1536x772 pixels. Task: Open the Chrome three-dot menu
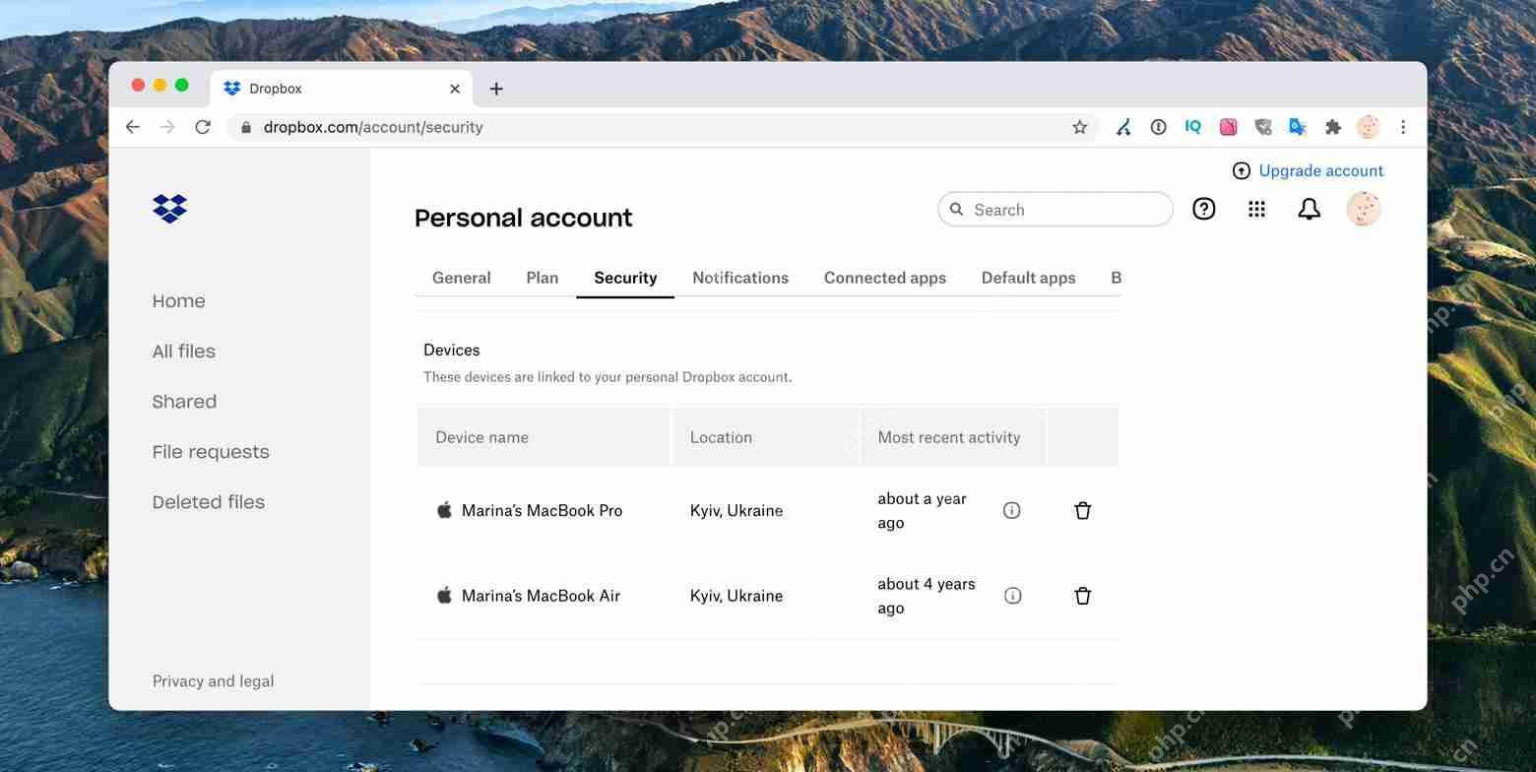(x=1403, y=127)
